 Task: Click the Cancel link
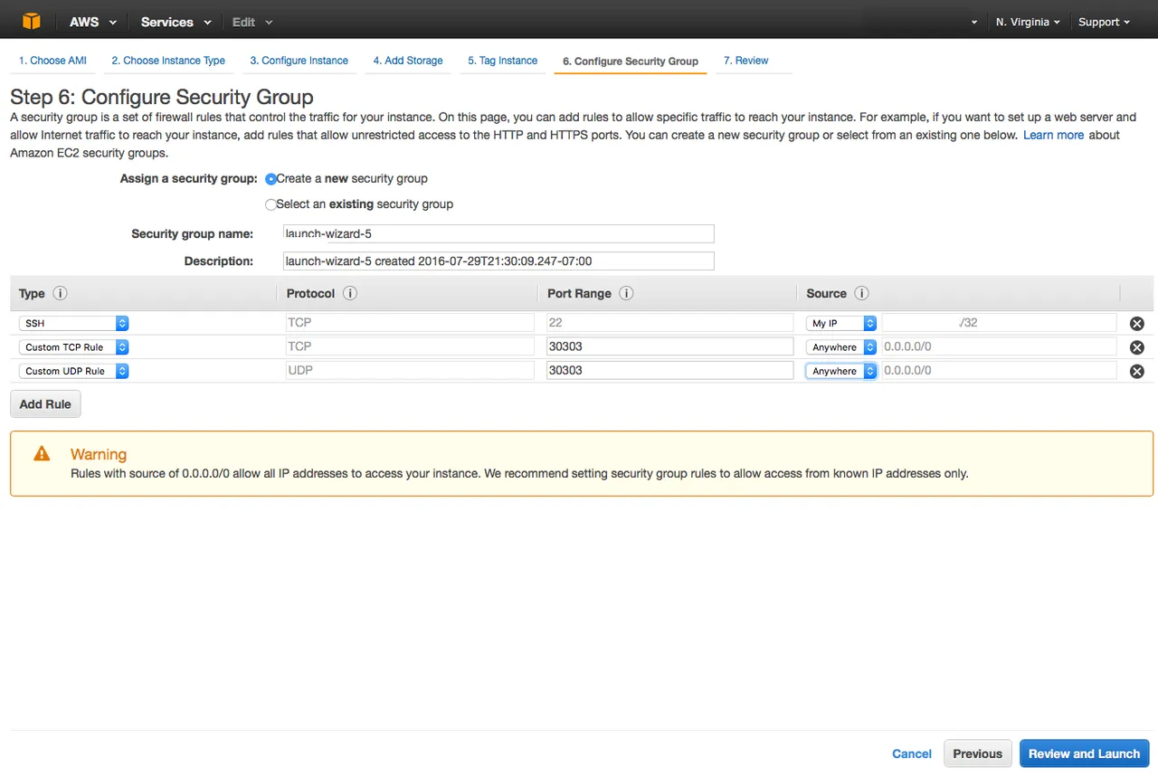click(912, 753)
